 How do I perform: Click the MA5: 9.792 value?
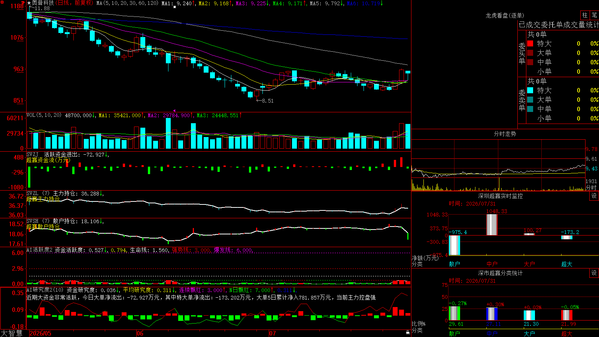tap(326, 3)
